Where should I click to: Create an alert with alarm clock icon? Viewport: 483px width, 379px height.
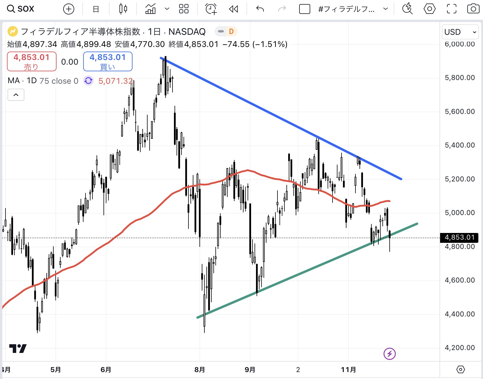click(211, 9)
